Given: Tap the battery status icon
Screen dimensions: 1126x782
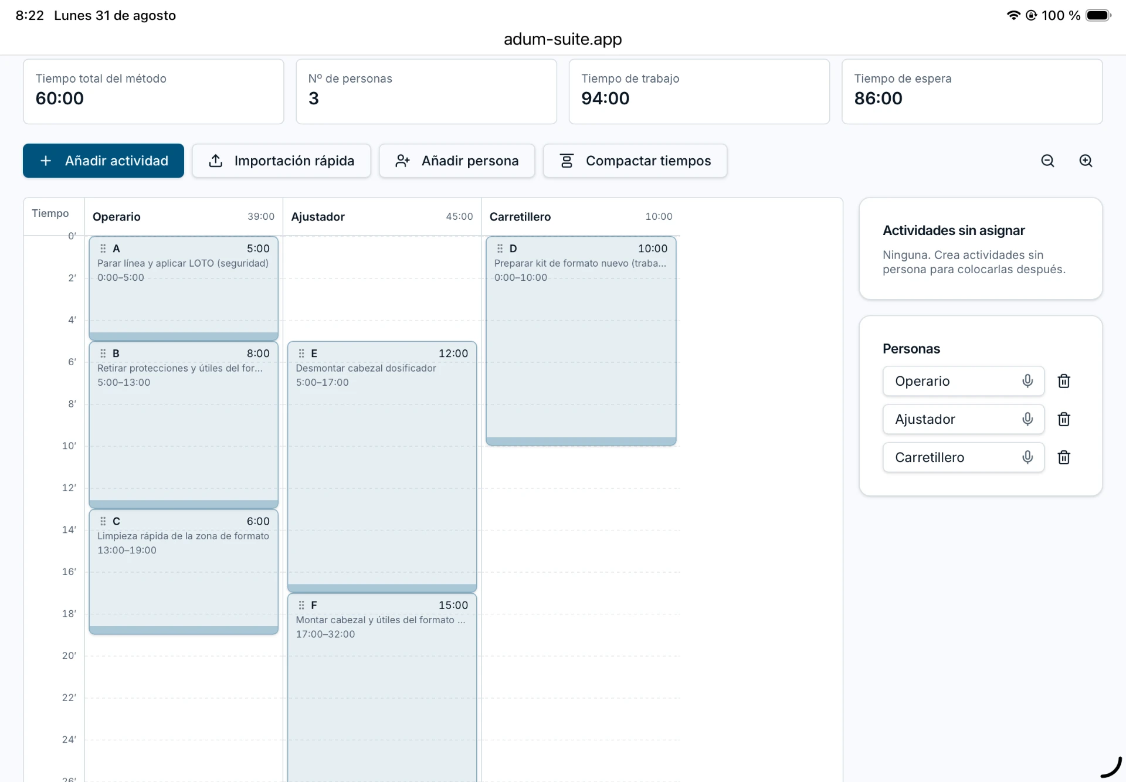Looking at the screenshot, I should [1098, 15].
